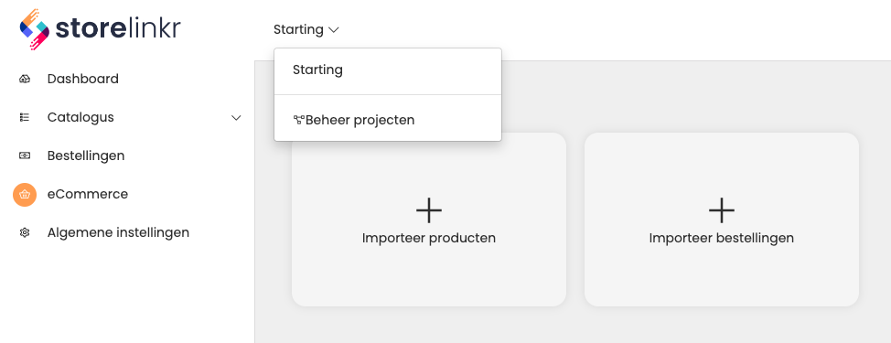
Task: Select the Catalogus list icon
Action: coord(25,118)
